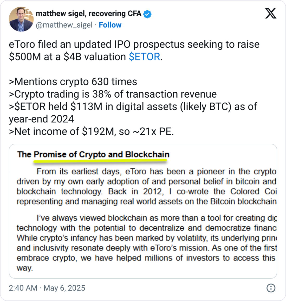Follow the matthew_sigel account

point(110,25)
